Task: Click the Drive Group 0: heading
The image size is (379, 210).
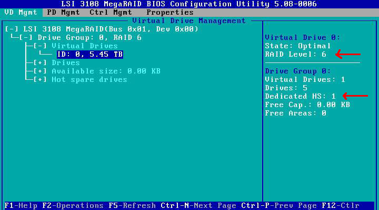Action: tap(298, 71)
